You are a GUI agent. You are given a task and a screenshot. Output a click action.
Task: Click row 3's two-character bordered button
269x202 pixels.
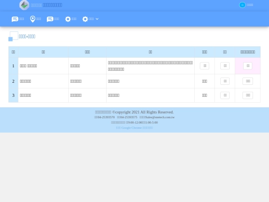coord(225,95)
